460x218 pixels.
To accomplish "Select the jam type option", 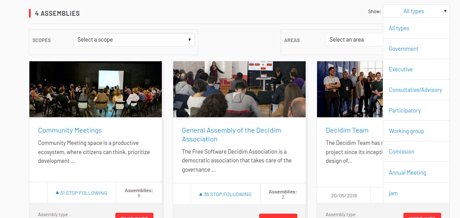I will pos(393,193).
